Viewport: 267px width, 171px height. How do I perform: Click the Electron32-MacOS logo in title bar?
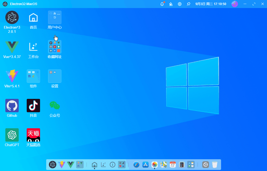point(5,4)
